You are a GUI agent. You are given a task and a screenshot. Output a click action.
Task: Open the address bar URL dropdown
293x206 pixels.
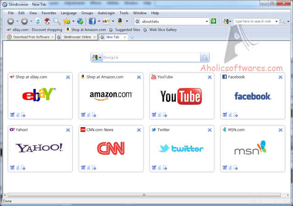pyautogui.click(x=206, y=22)
